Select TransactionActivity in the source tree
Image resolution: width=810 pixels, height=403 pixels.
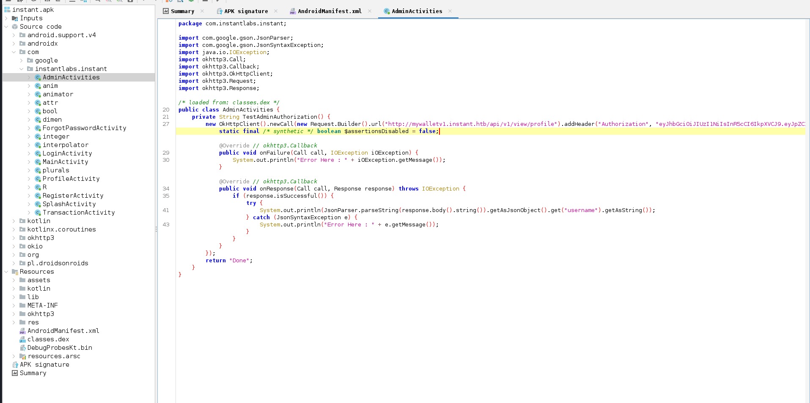(x=79, y=213)
